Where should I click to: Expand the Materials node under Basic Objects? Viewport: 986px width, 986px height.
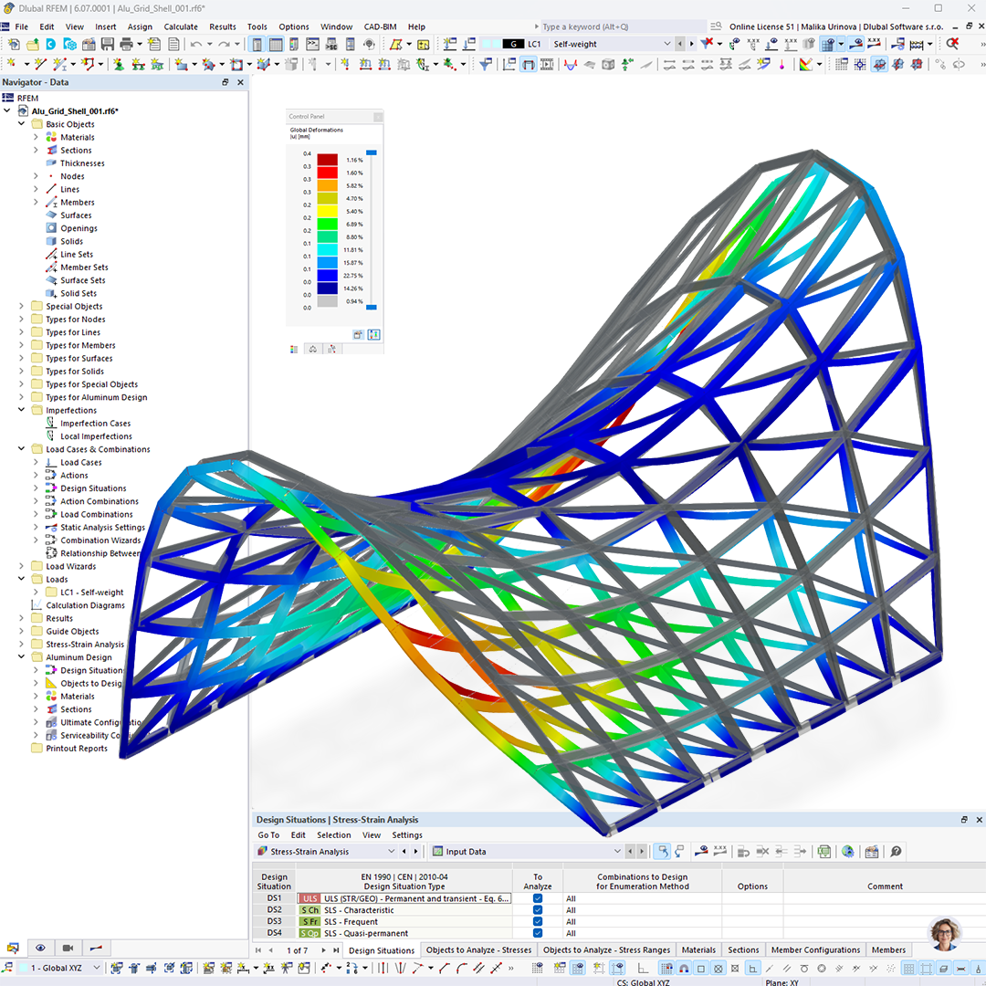pos(36,137)
